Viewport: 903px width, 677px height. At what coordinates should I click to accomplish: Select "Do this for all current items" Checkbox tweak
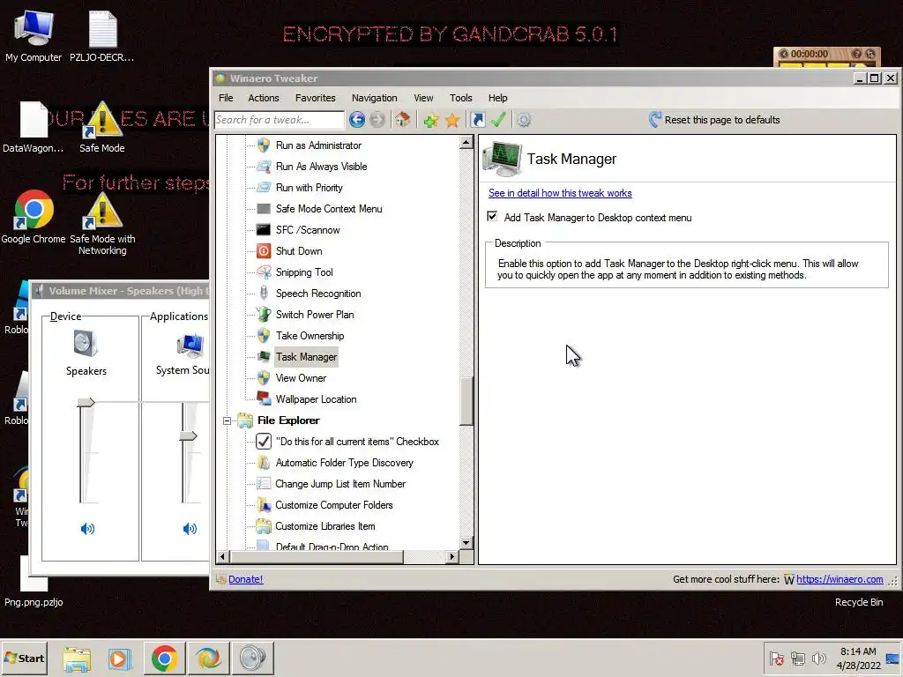pyautogui.click(x=357, y=442)
